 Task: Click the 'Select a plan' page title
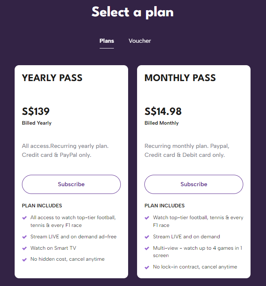(x=133, y=12)
